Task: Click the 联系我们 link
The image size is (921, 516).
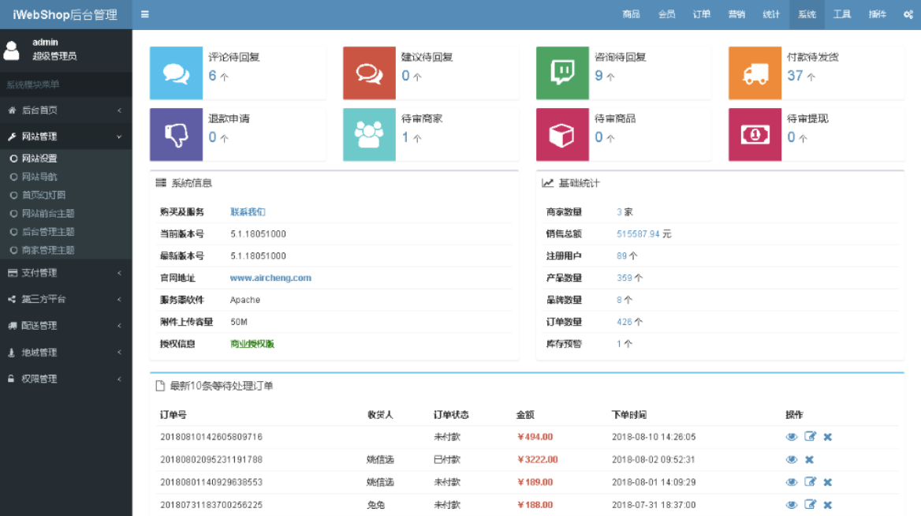Action: [x=248, y=211]
